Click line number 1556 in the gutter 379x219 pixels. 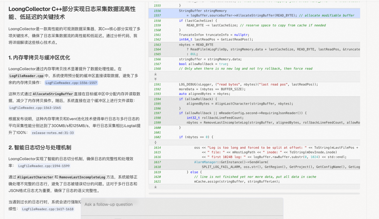[x=157, y=11]
